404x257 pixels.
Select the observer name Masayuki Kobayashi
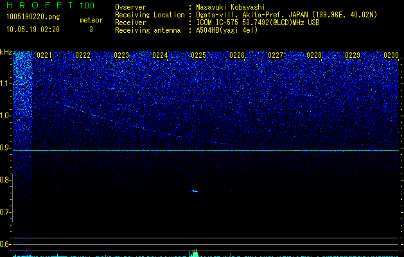[231, 7]
